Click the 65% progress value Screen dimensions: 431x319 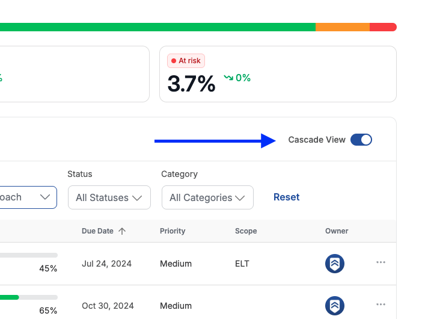48,311
